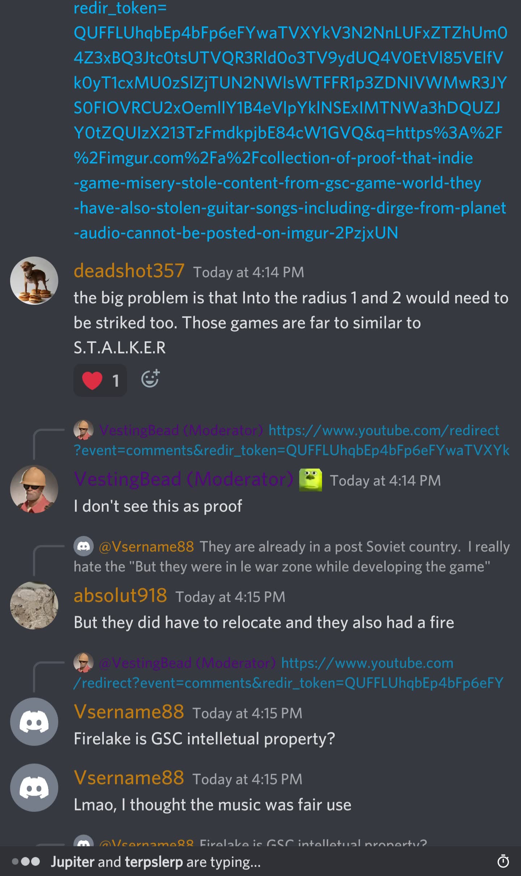Tap Vsername88's avatar on Lmao message

34,788
